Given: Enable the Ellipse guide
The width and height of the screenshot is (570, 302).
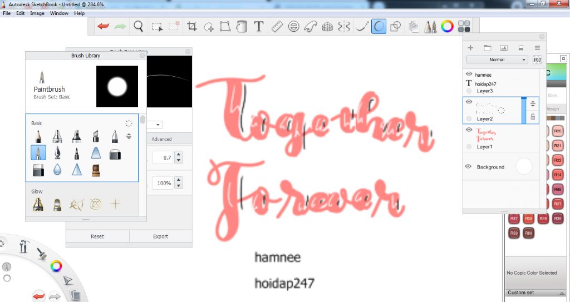Looking at the screenshot, I should 294,27.
